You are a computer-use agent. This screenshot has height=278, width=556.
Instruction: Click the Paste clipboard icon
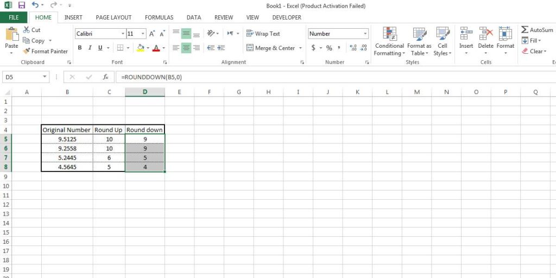pyautogui.click(x=12, y=34)
